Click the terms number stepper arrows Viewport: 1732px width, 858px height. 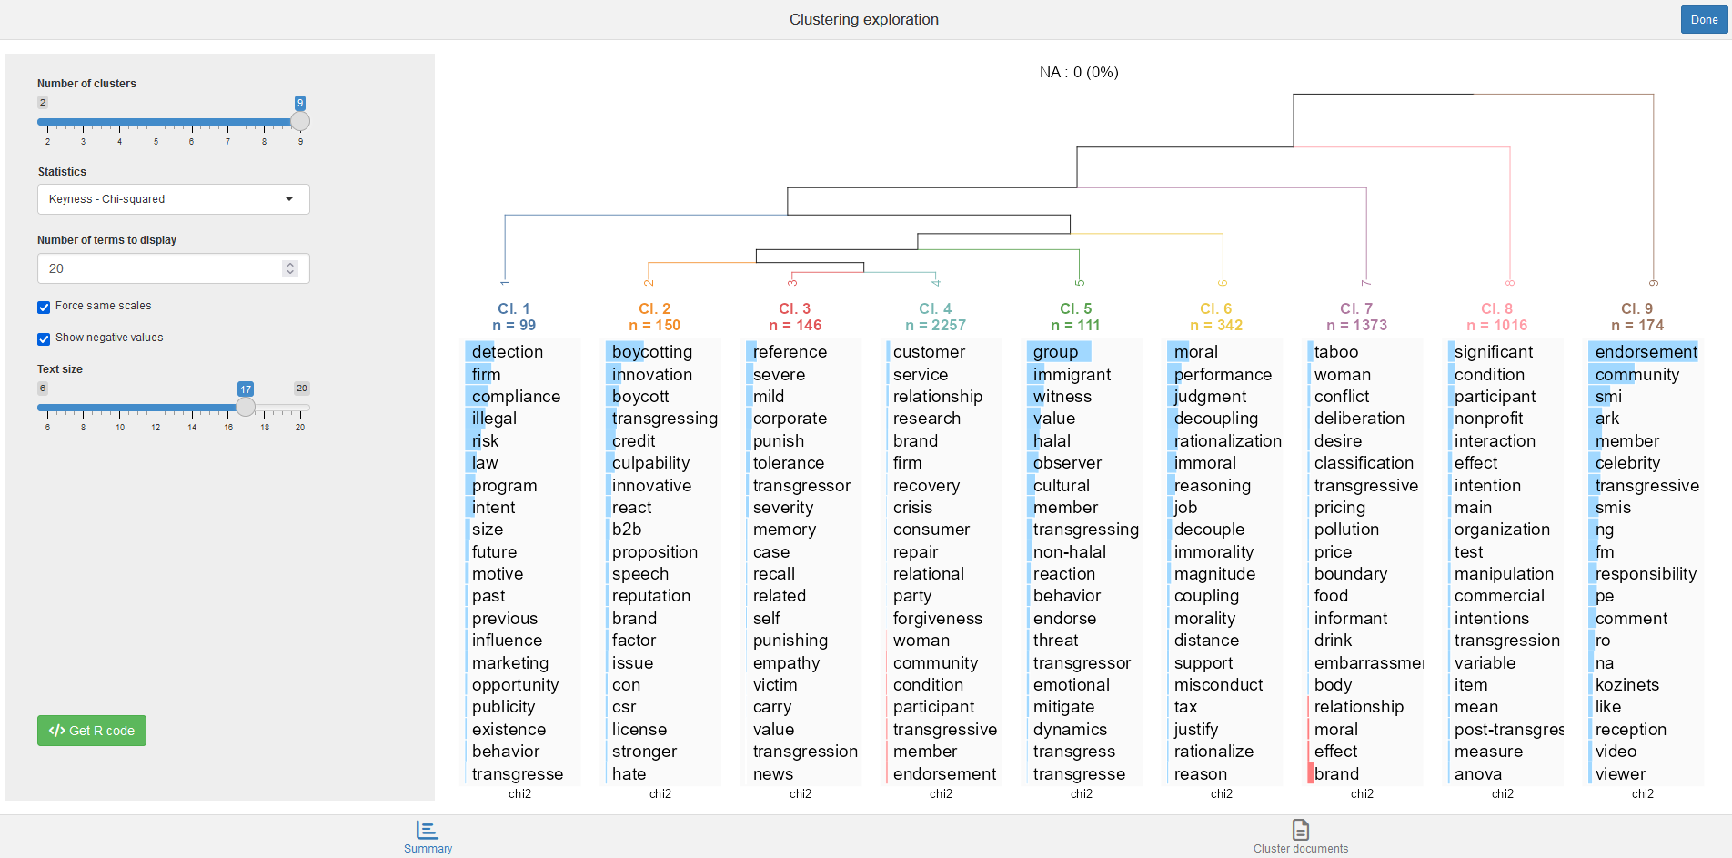[290, 268]
